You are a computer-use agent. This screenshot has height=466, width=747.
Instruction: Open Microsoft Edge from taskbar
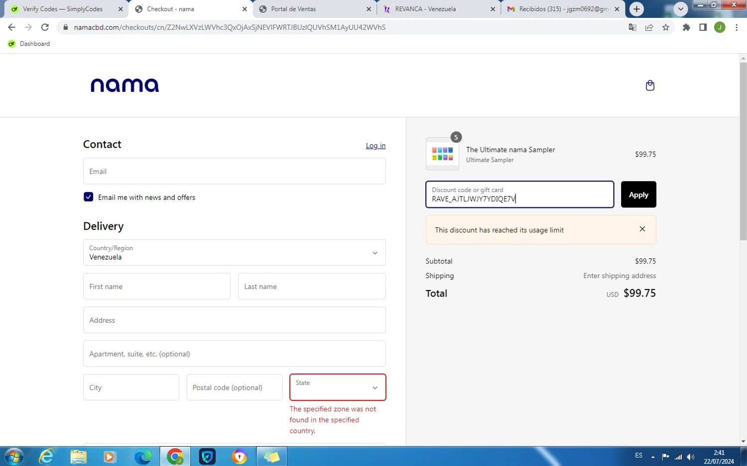tap(142, 457)
